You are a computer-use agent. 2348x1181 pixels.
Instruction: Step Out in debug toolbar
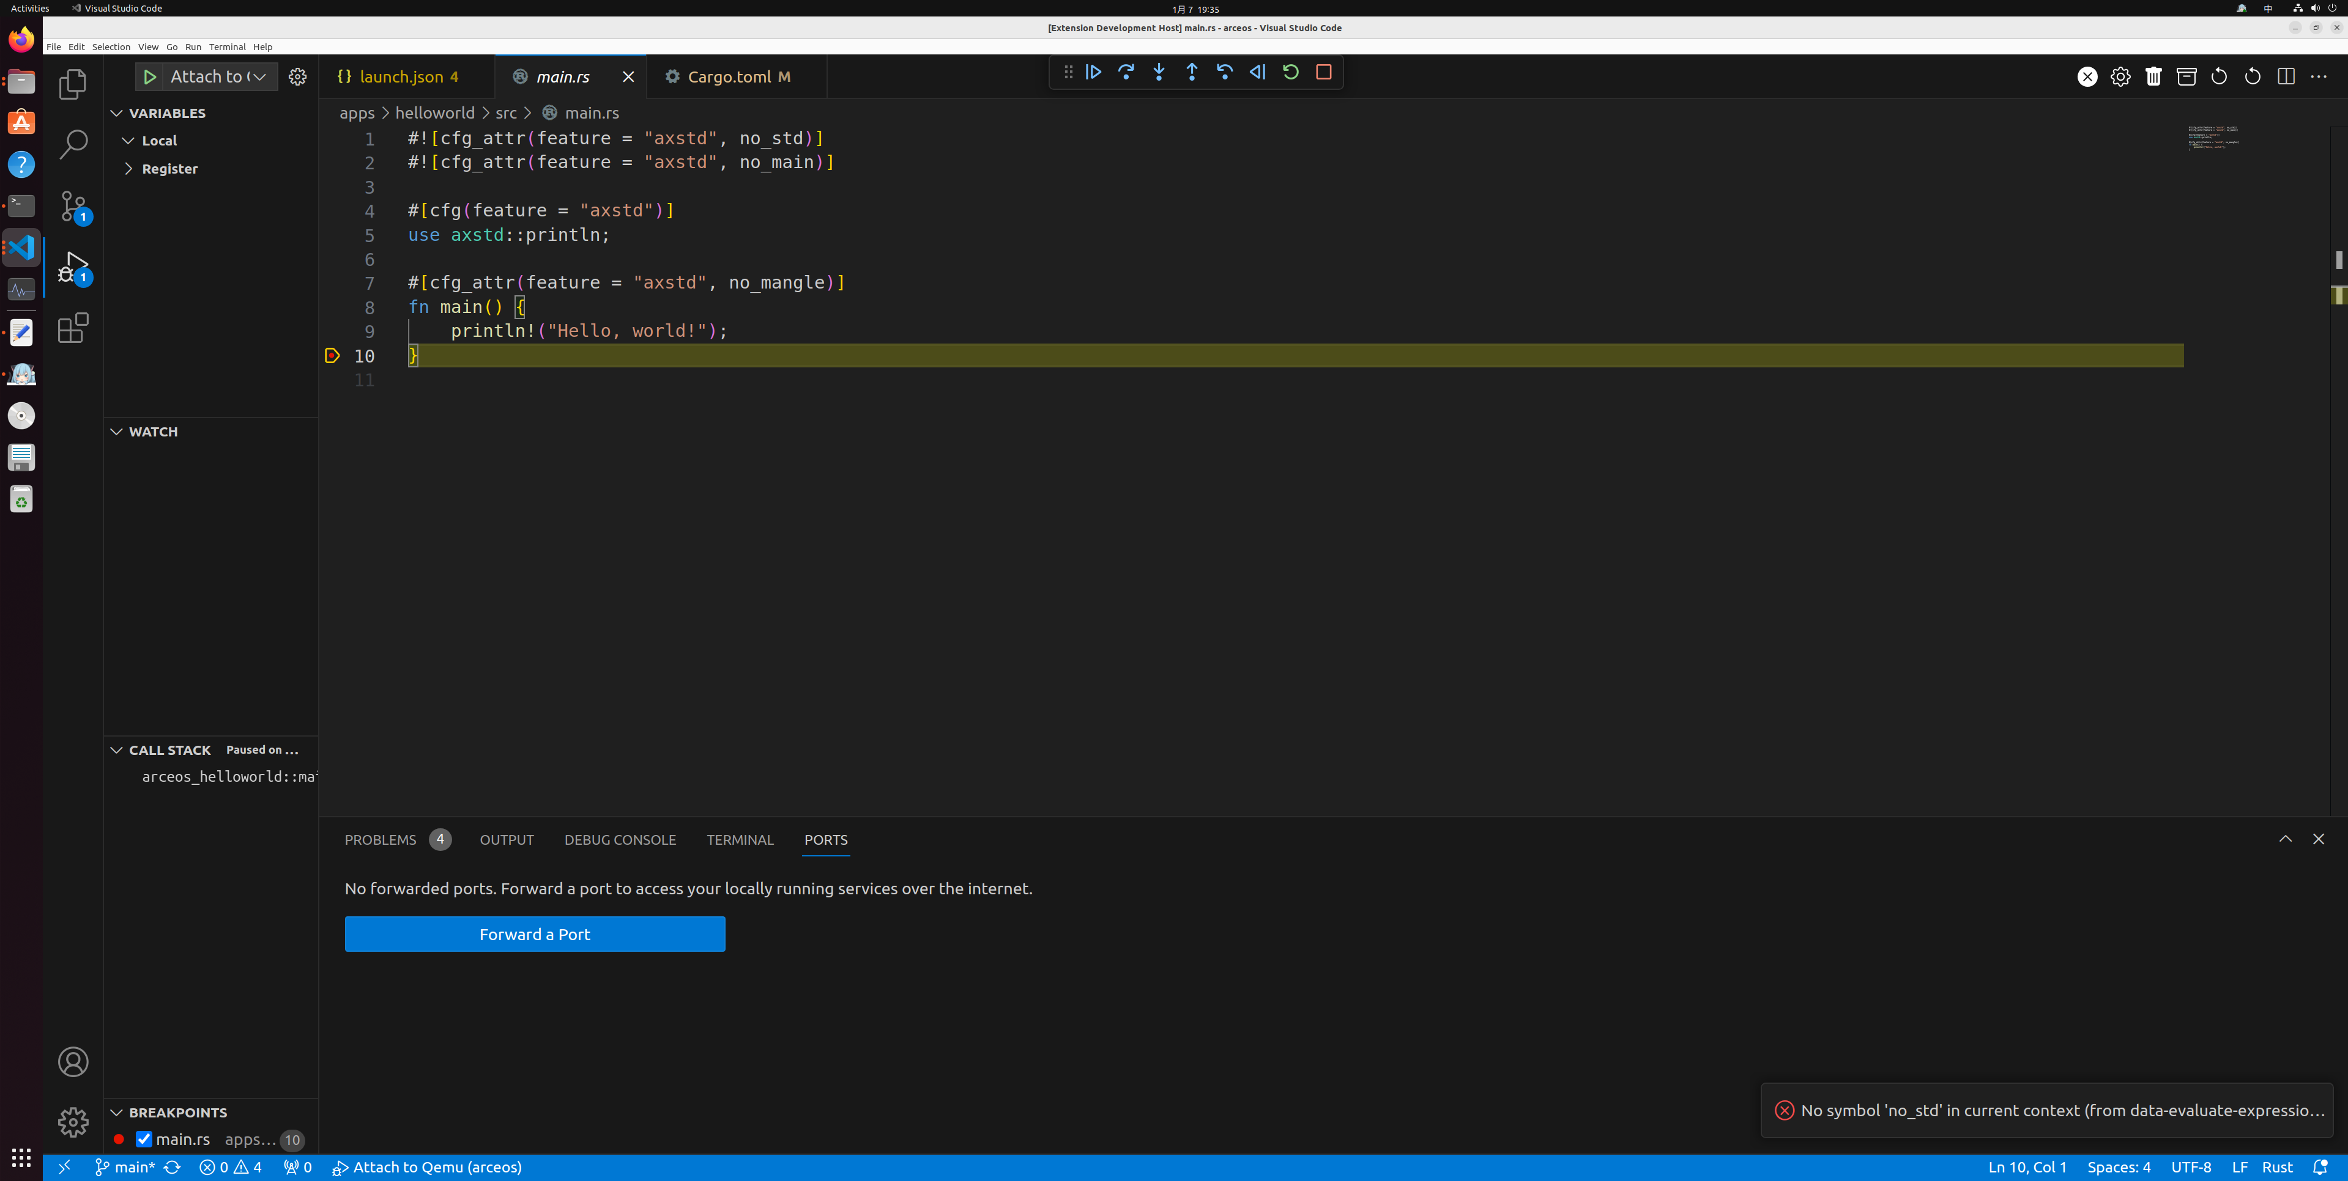[x=1192, y=72]
